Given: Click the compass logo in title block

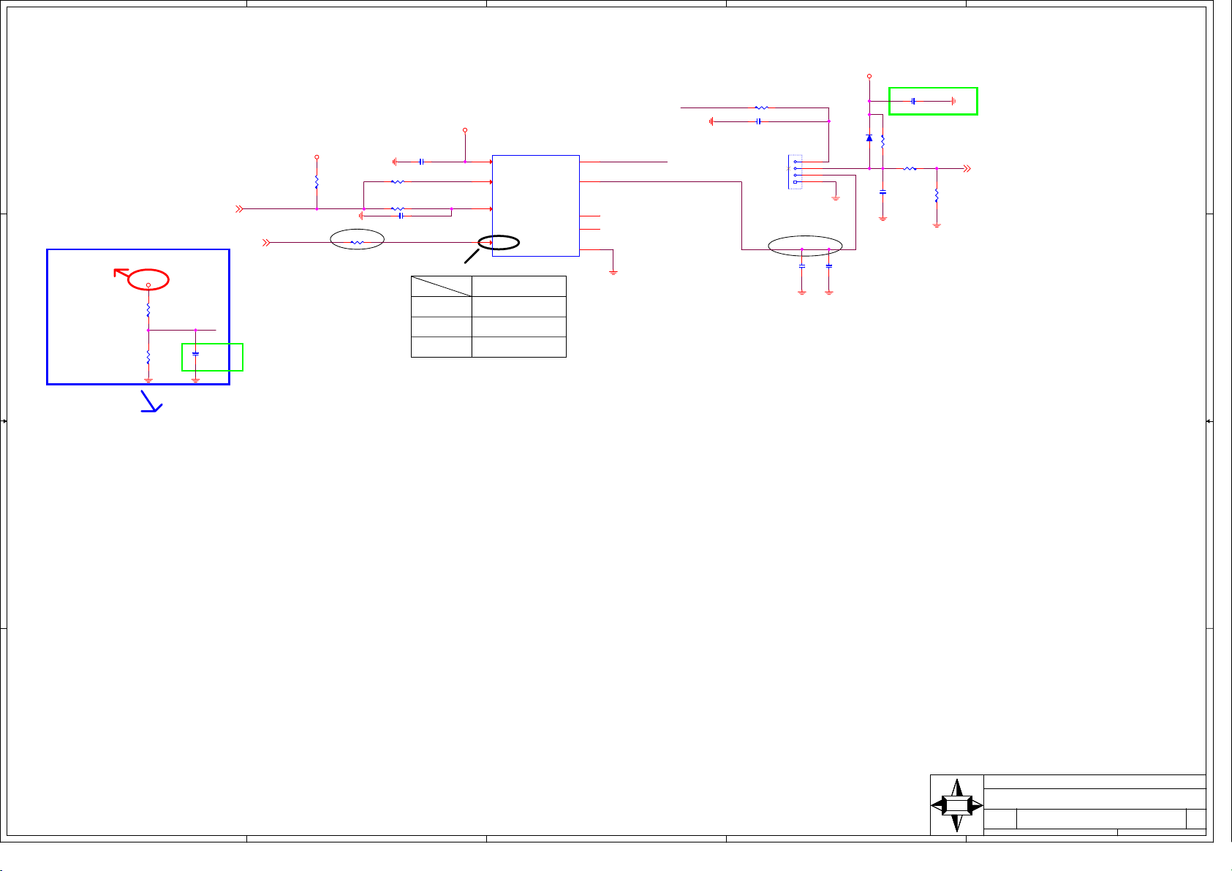Looking at the screenshot, I should pyautogui.click(x=957, y=805).
